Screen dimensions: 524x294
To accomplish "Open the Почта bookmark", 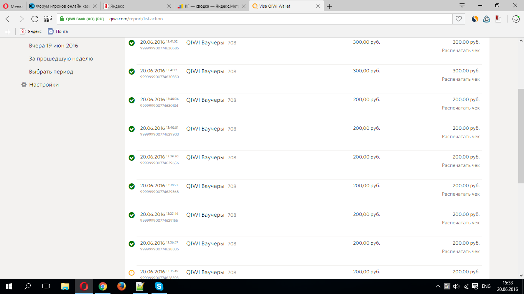I will click(58, 31).
